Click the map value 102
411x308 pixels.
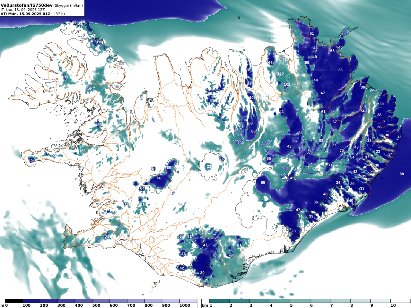tap(287, 84)
